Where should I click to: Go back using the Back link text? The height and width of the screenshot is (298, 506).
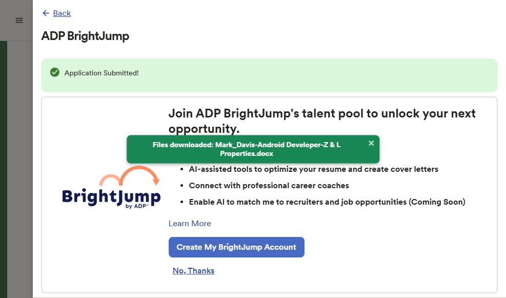pos(62,13)
